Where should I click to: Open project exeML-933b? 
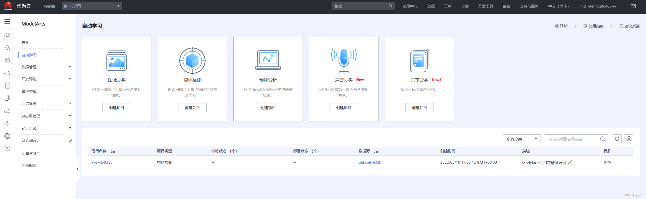click(102, 162)
